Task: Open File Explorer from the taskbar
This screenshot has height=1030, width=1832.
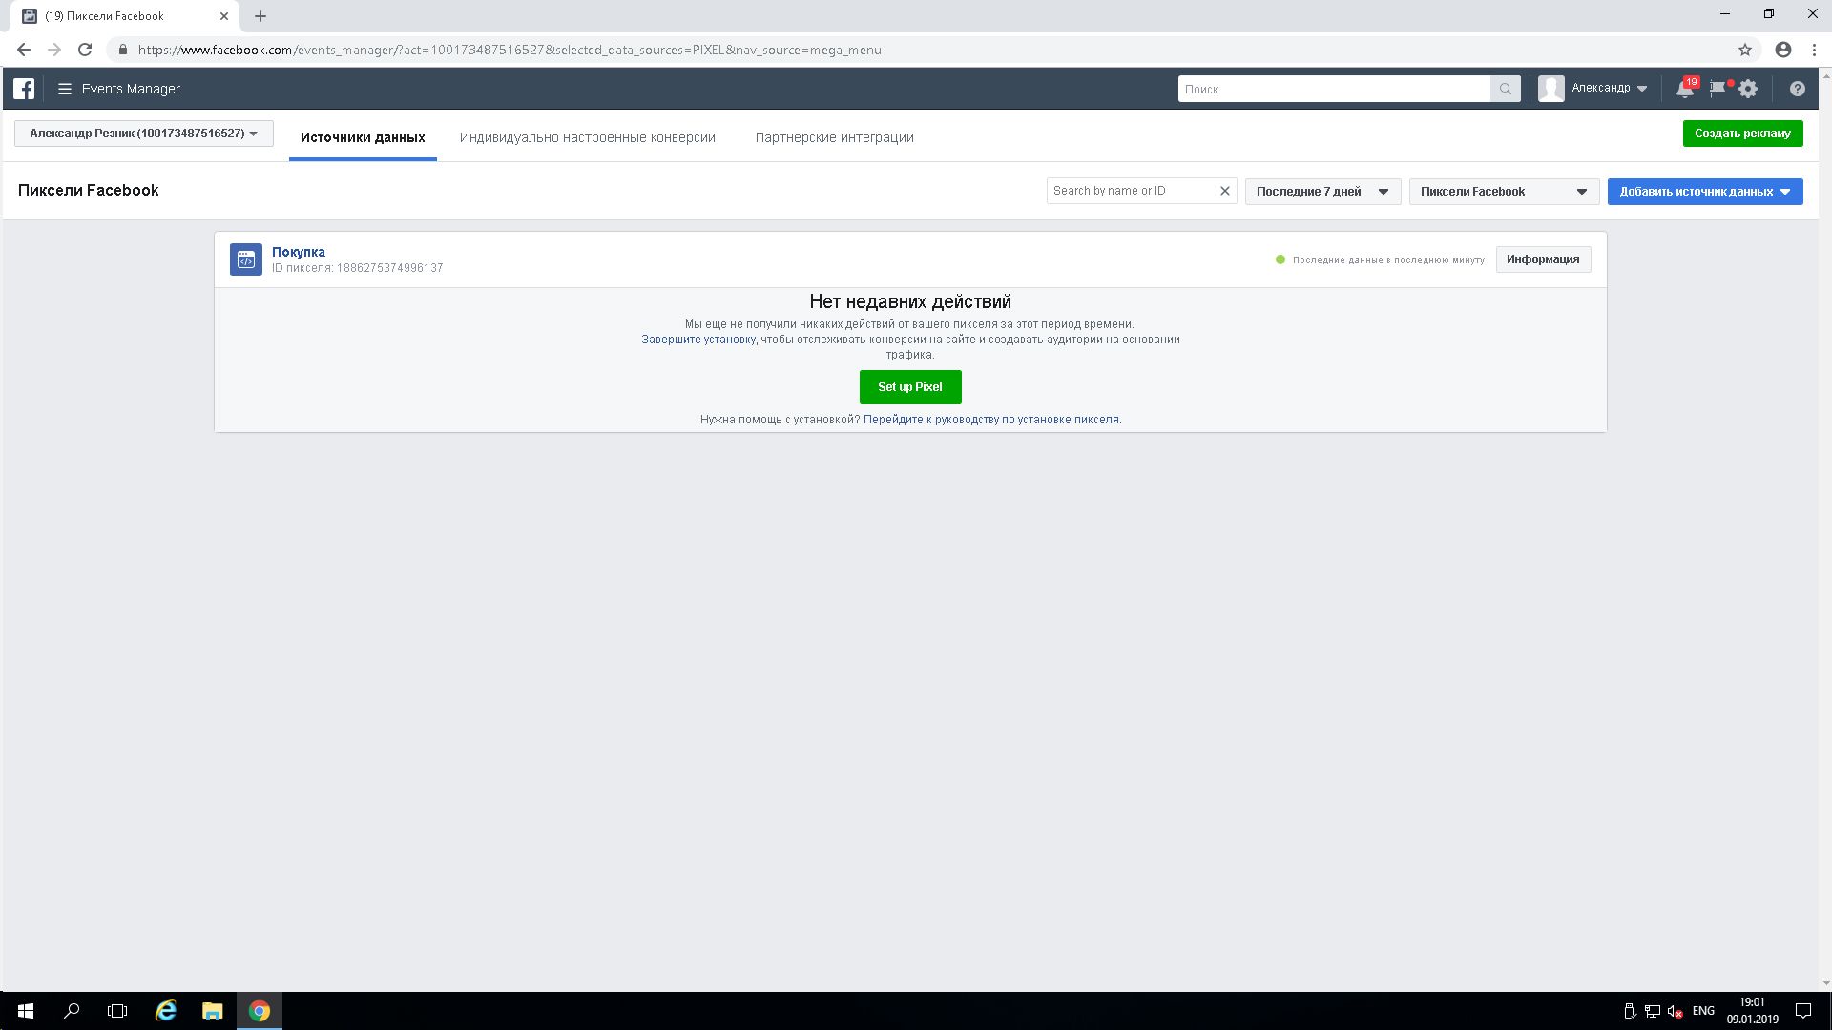Action: 212,1011
